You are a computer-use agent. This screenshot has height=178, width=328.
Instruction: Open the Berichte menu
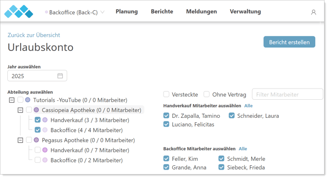(162, 11)
